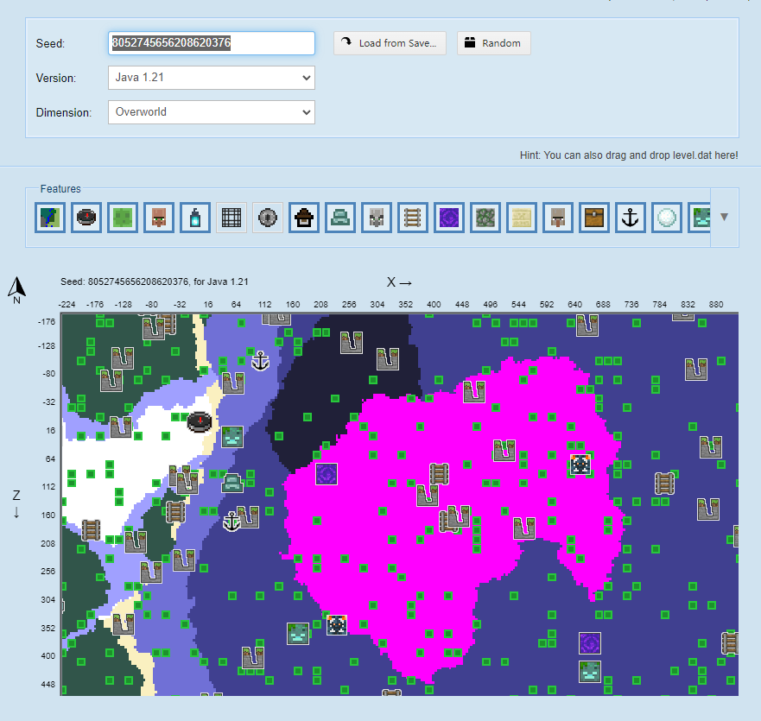Click the Mineshaft rails feature icon
The height and width of the screenshot is (721, 761).
coord(413,218)
